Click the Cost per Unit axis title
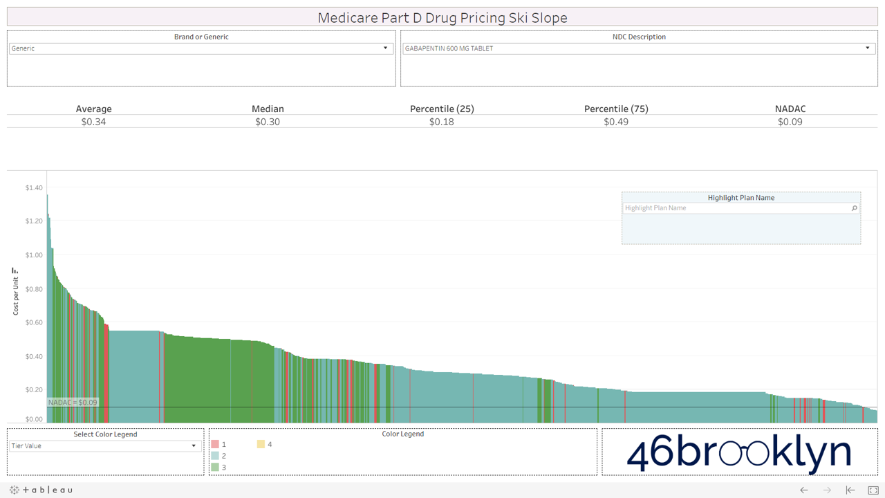 [x=15, y=296]
